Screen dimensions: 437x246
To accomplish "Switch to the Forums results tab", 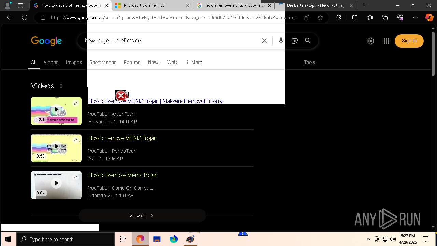I will pos(132,62).
